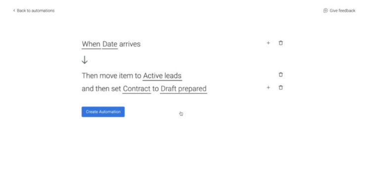Click the downward arrow between trigger and action
Image resolution: width=372 pixels, height=185 pixels.
point(85,60)
